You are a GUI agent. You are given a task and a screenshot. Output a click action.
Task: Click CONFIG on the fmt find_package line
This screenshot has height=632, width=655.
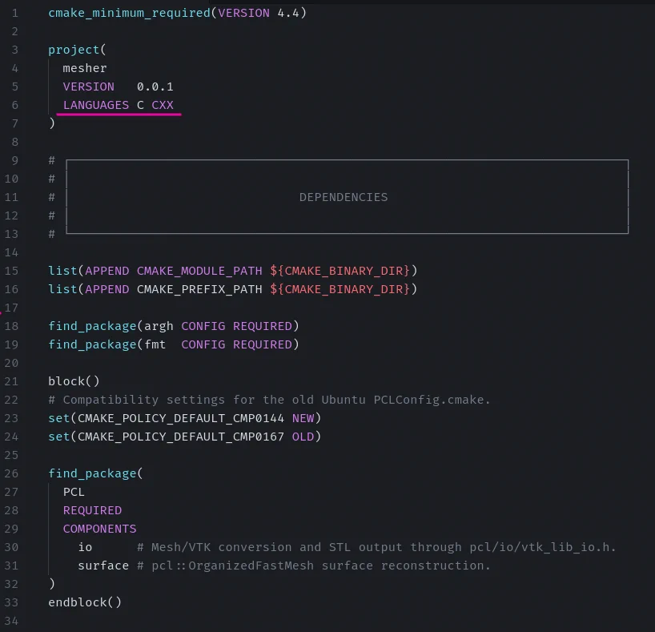tap(203, 344)
